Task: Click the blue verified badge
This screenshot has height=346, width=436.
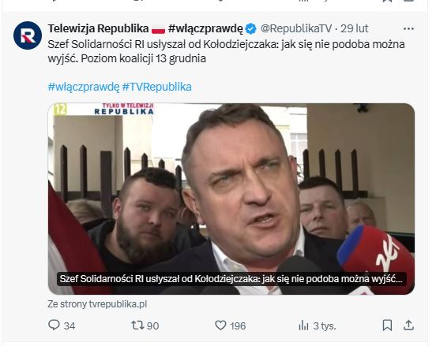Action: coord(251,28)
